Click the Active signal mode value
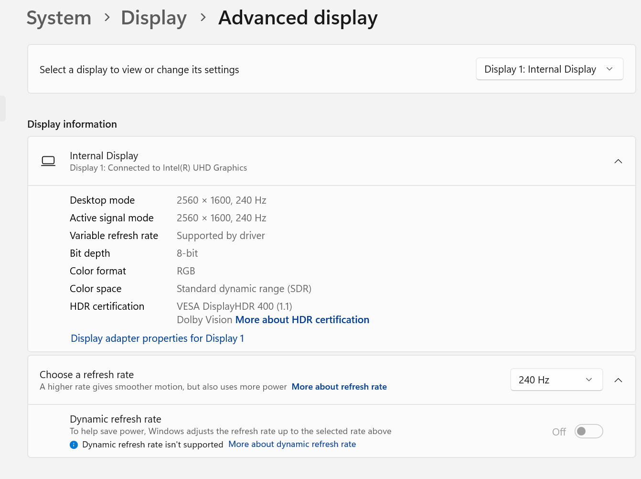Image resolution: width=641 pixels, height=479 pixels. [x=222, y=218]
